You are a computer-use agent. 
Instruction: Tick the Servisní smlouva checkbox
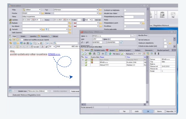pyautogui.click(x=165, y=40)
